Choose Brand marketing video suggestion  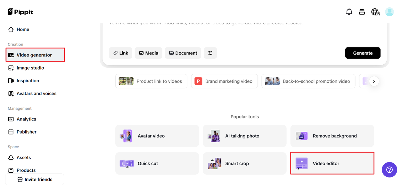pos(225,81)
